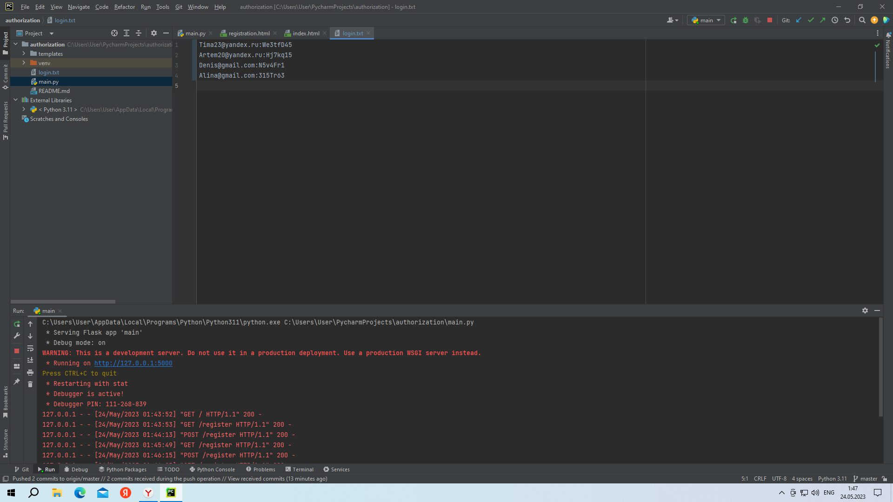Toggle soft-wrap in the Run console
This screenshot has width=893, height=502.
coord(30,349)
